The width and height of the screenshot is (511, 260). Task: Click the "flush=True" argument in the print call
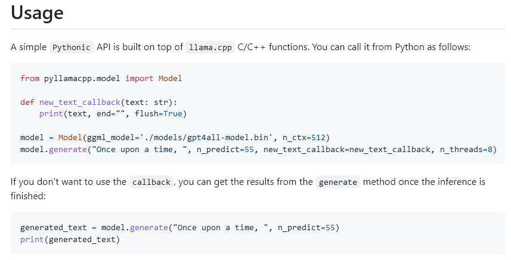[160, 113]
